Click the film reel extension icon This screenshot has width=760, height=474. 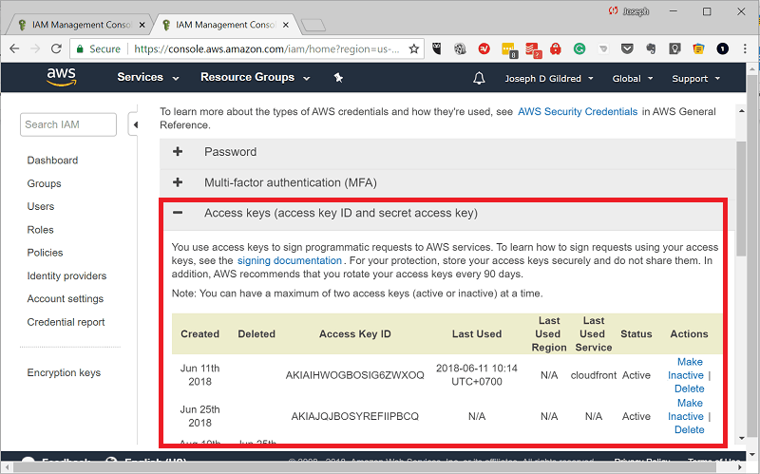tap(460, 48)
